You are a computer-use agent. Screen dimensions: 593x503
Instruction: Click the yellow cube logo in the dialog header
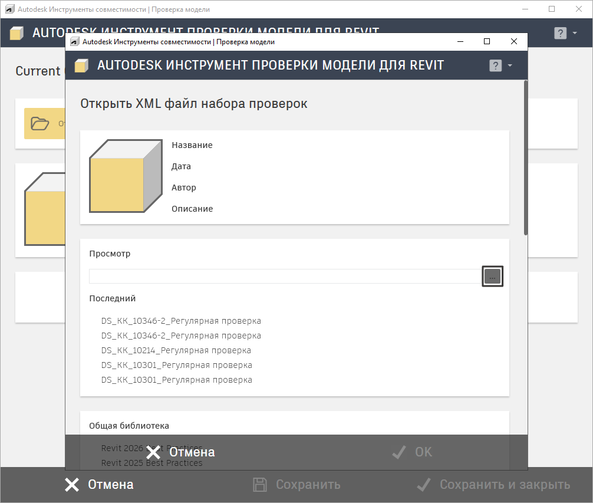coord(81,65)
